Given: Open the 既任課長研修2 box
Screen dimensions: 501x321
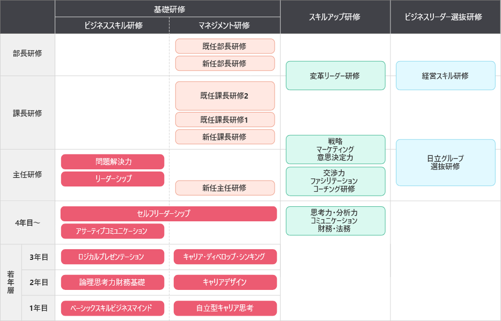Looking at the screenshot, I should tap(225, 96).
